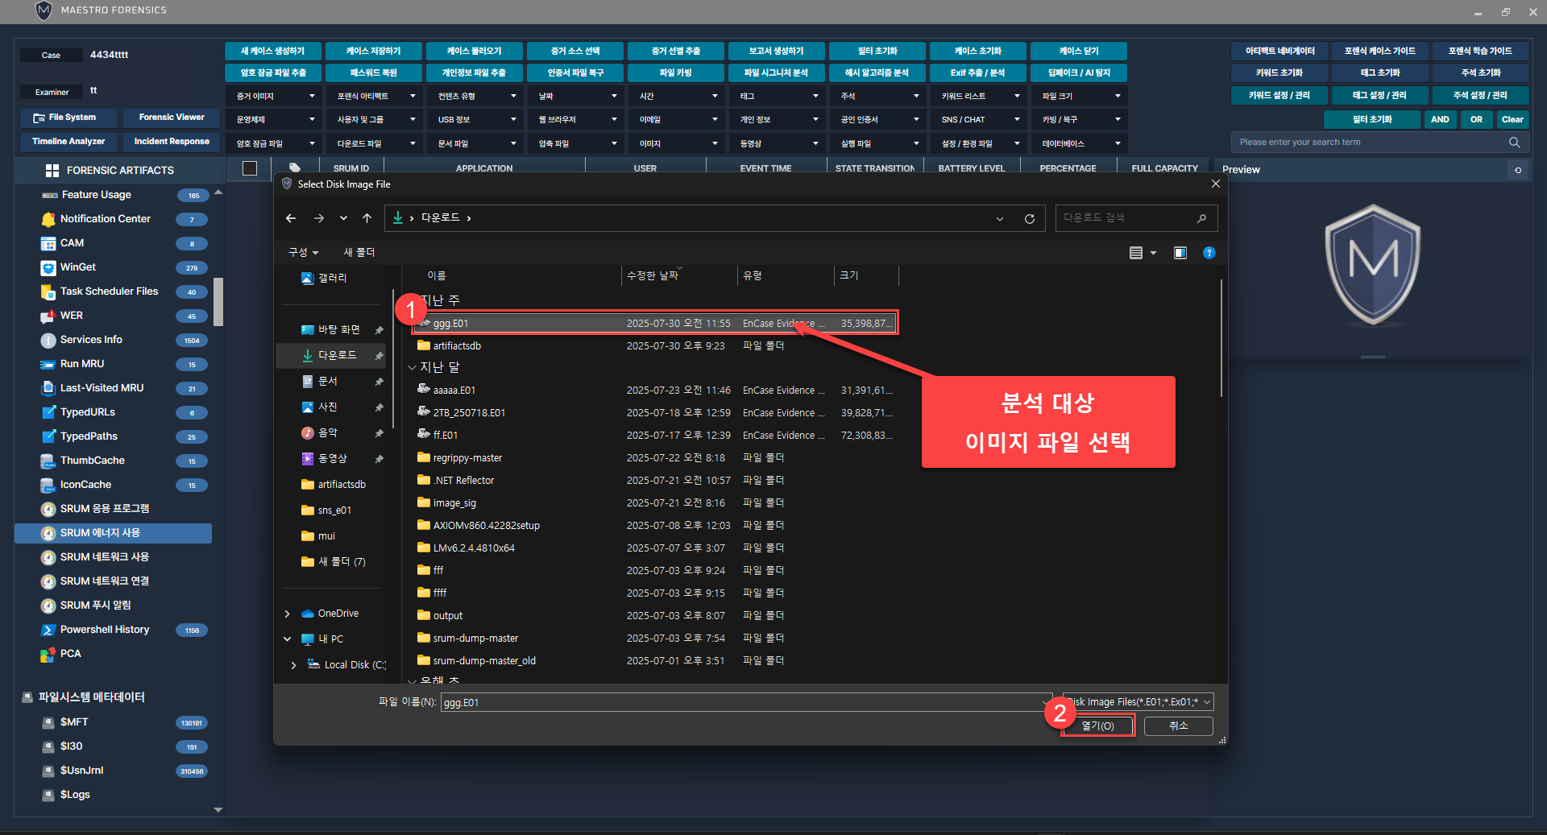Open the USB 정보 dropdown
Viewport: 1547px width, 835px height.
coord(475,119)
